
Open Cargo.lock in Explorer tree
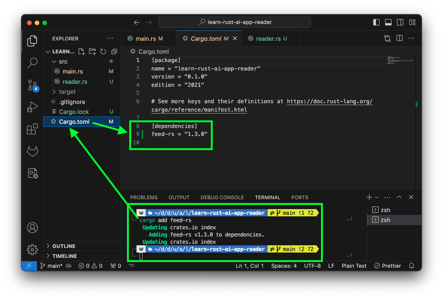click(x=82, y=112)
